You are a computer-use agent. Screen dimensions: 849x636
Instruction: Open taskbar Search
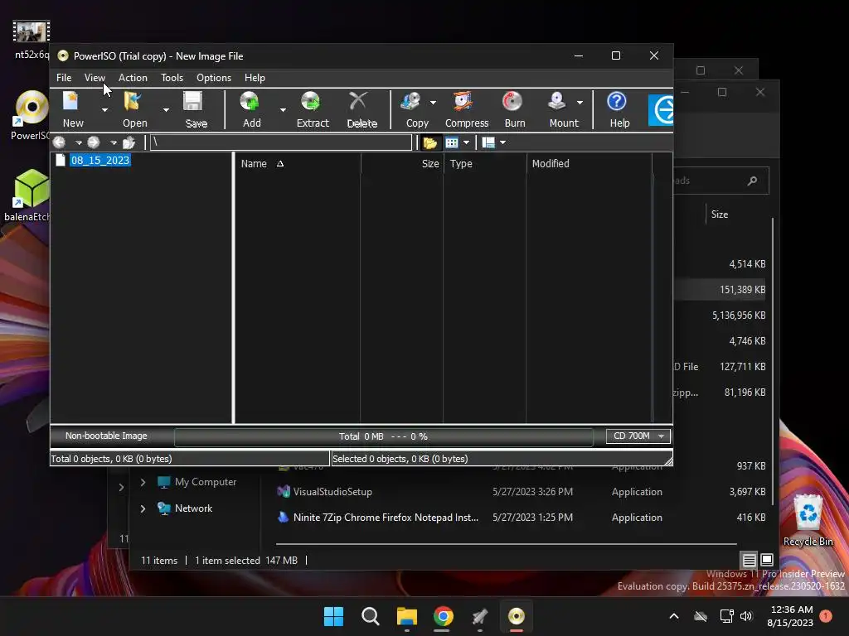pos(371,616)
